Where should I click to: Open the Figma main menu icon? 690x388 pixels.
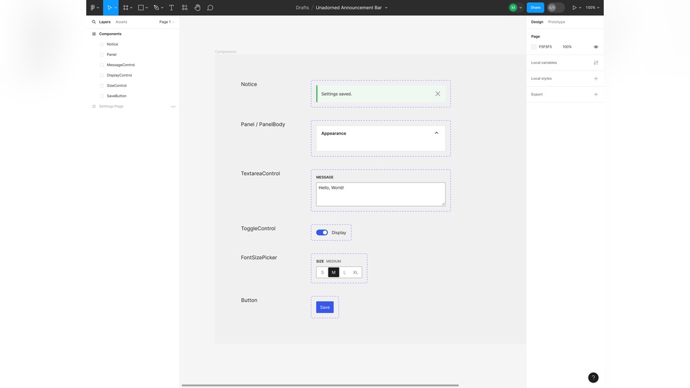click(x=92, y=8)
